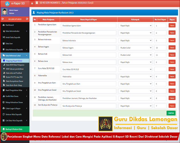Open the Dashboard menu item
180x143 pixels.
click(15, 25)
